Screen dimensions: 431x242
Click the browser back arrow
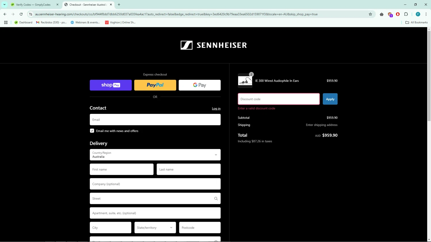[x=5, y=14]
